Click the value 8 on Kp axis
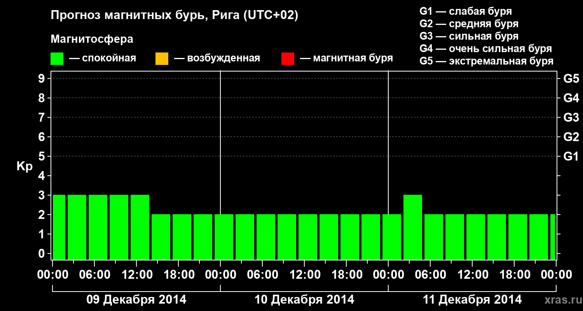Viewport: 583px width, 311px height. (x=42, y=98)
